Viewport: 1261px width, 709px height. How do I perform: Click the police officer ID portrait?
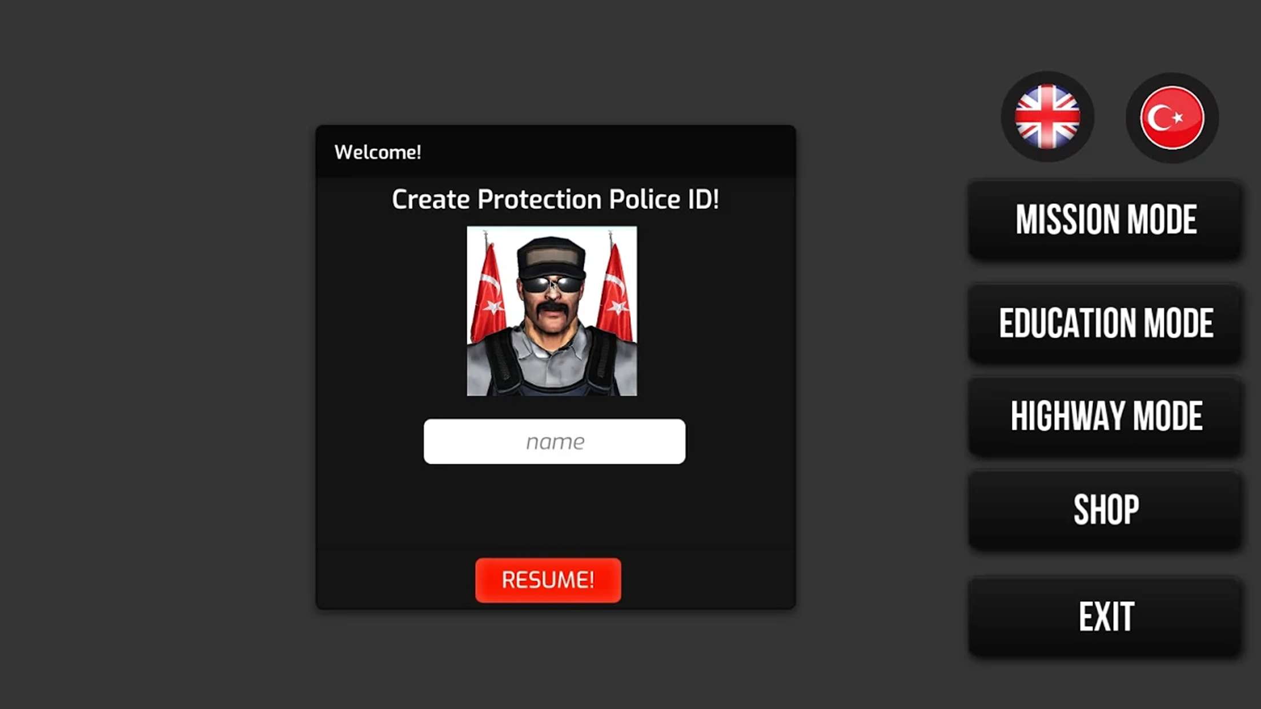click(x=552, y=311)
